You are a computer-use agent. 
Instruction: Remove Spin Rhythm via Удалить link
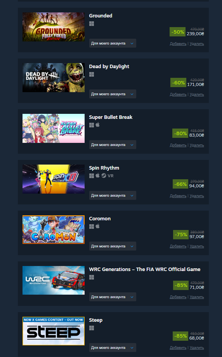pyautogui.click(x=197, y=196)
